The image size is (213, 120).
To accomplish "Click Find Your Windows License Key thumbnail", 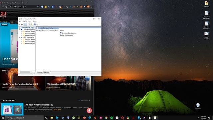I will click(x=12, y=109).
